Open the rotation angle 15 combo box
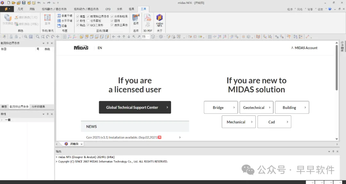This screenshot has height=184, width=346. (x=145, y=37)
